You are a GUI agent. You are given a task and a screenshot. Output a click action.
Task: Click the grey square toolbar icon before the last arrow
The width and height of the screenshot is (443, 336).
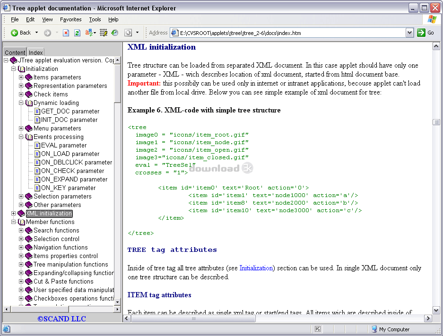(x=128, y=33)
